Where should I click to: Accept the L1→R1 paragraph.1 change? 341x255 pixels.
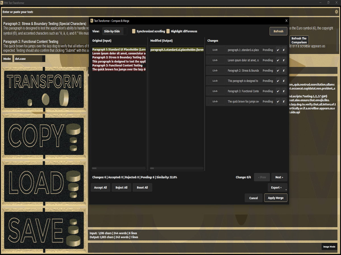[x=278, y=50]
